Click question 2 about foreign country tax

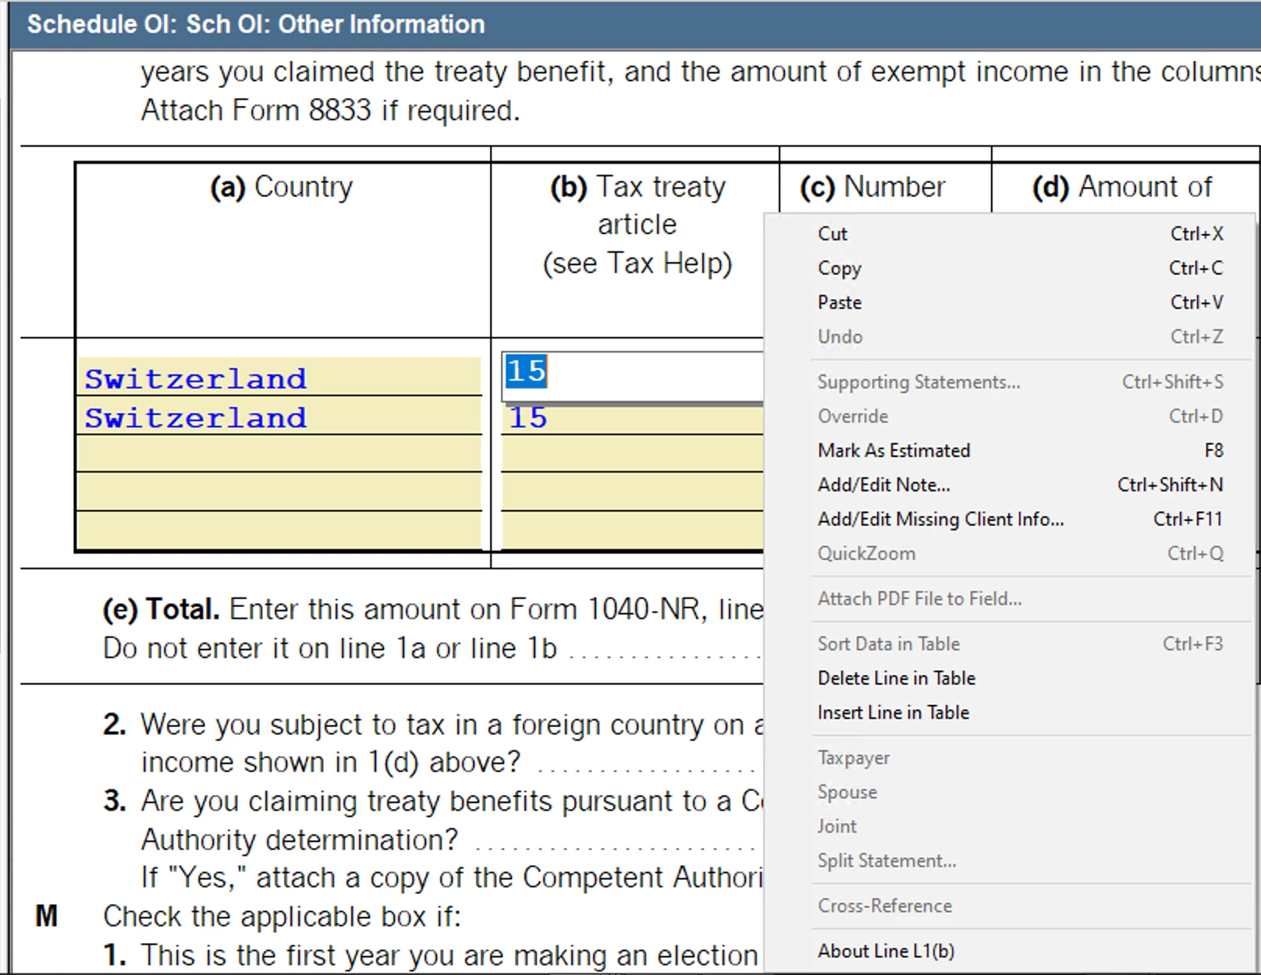click(x=433, y=743)
